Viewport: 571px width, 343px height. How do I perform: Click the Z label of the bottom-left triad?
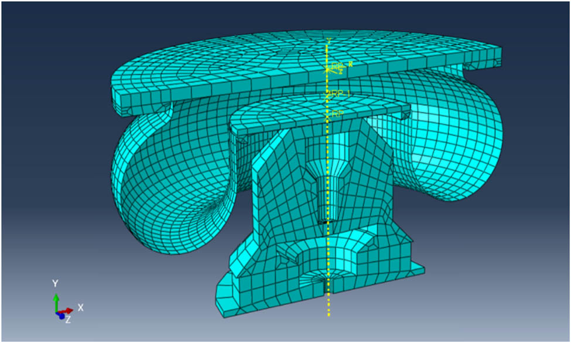tap(68, 319)
